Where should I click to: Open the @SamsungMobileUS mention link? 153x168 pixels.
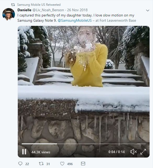tap(75, 20)
